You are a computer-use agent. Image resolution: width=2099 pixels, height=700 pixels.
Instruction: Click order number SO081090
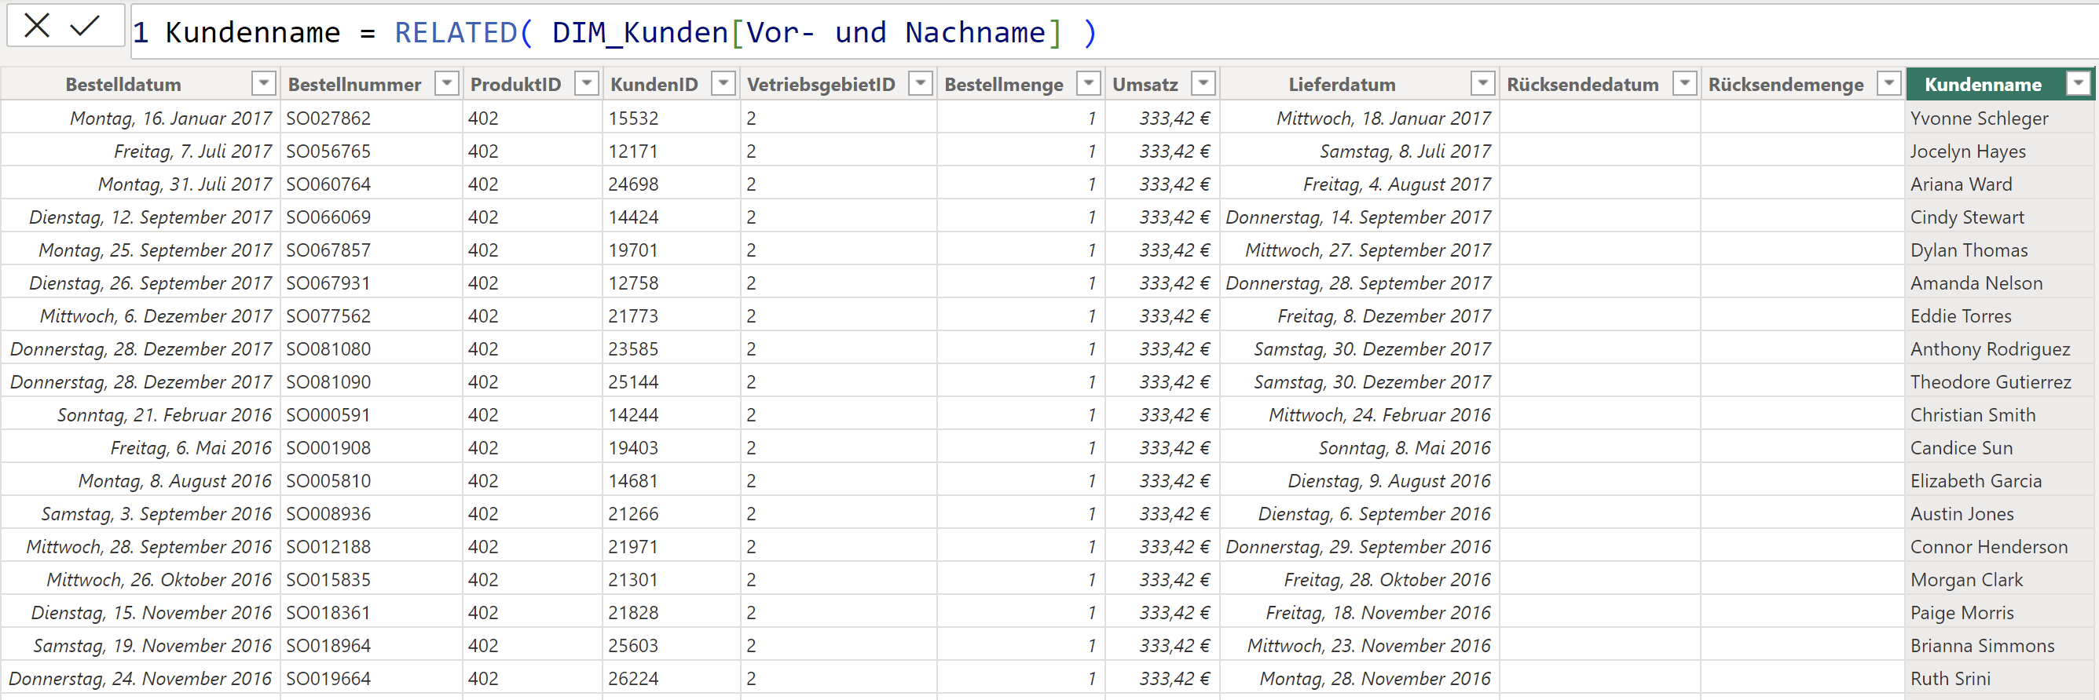tap(328, 381)
